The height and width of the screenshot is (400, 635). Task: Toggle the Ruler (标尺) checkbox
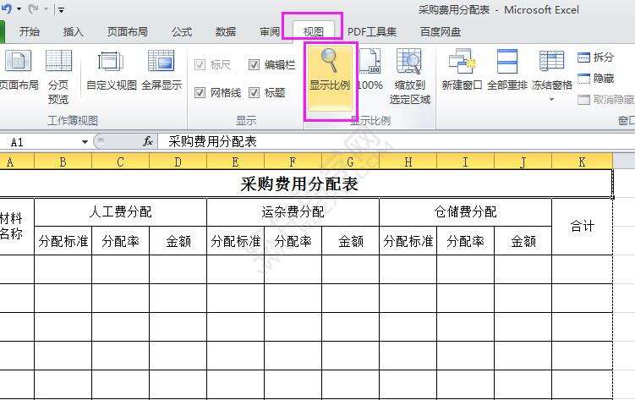[200, 65]
